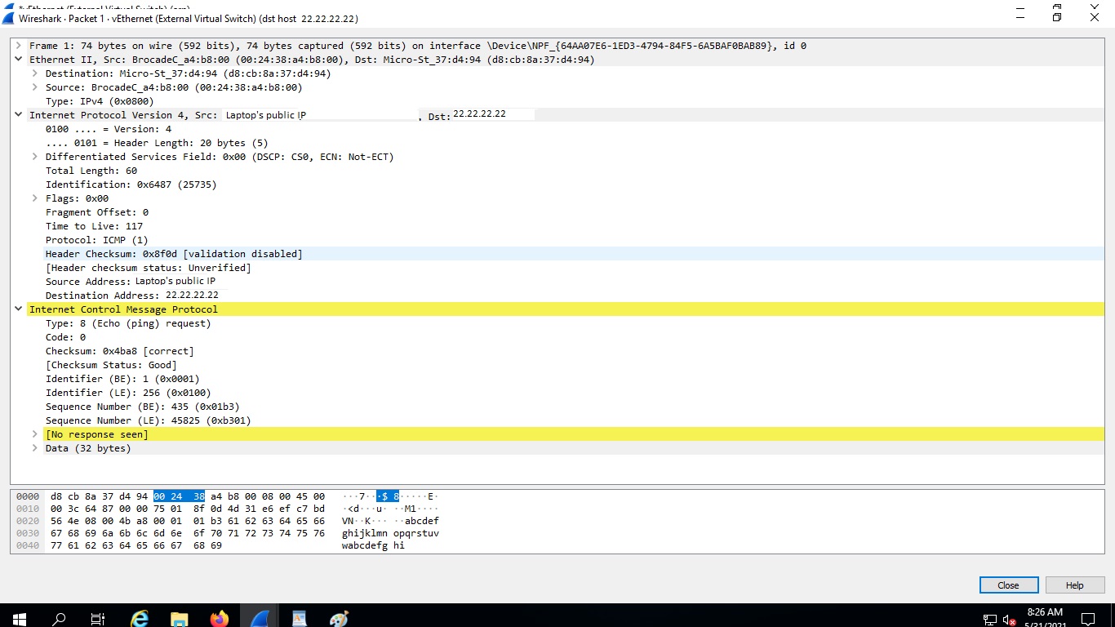Open the taskbar search icon
This screenshot has height=627, width=1115.
(x=59, y=619)
